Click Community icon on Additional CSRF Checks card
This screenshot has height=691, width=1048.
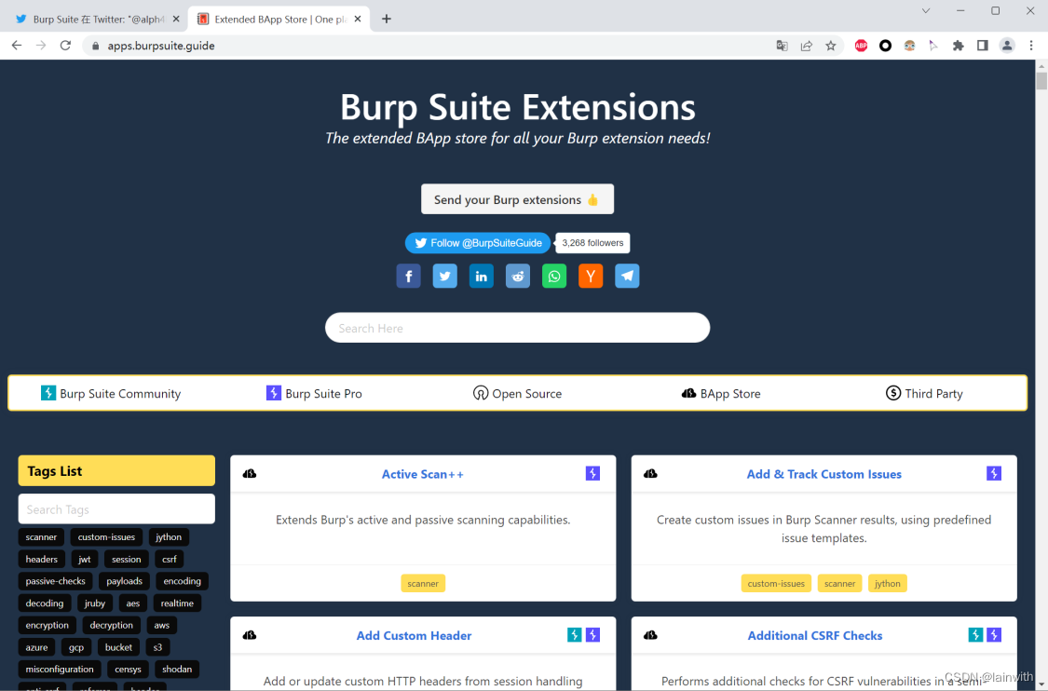(975, 635)
